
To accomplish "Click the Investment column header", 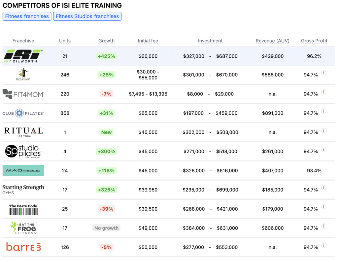I will point(210,40).
